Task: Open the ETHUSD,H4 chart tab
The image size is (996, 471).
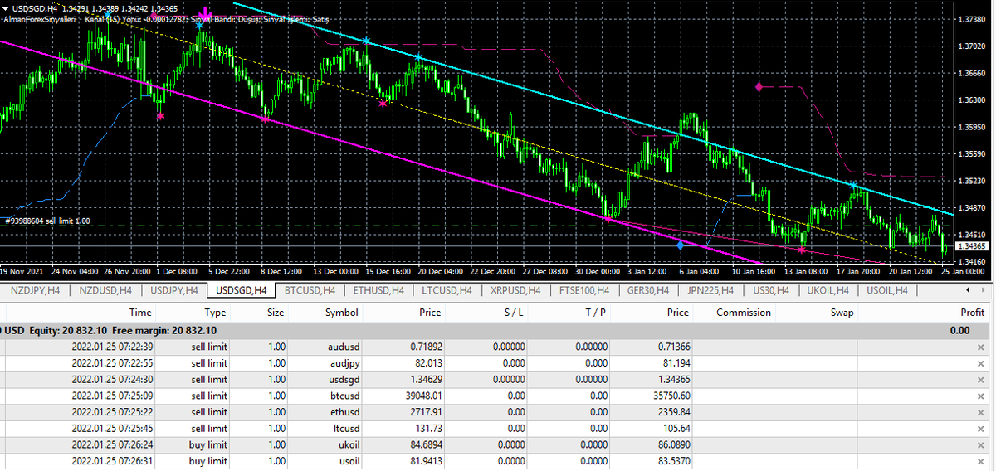Action: point(378,290)
